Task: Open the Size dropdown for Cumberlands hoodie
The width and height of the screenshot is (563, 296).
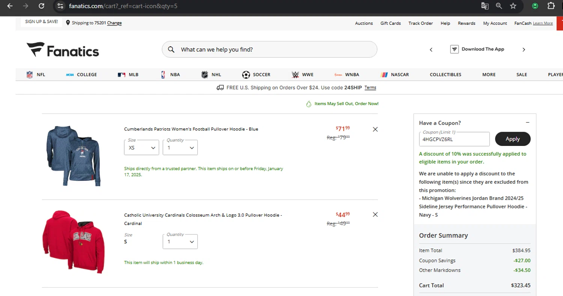Action: click(142, 148)
